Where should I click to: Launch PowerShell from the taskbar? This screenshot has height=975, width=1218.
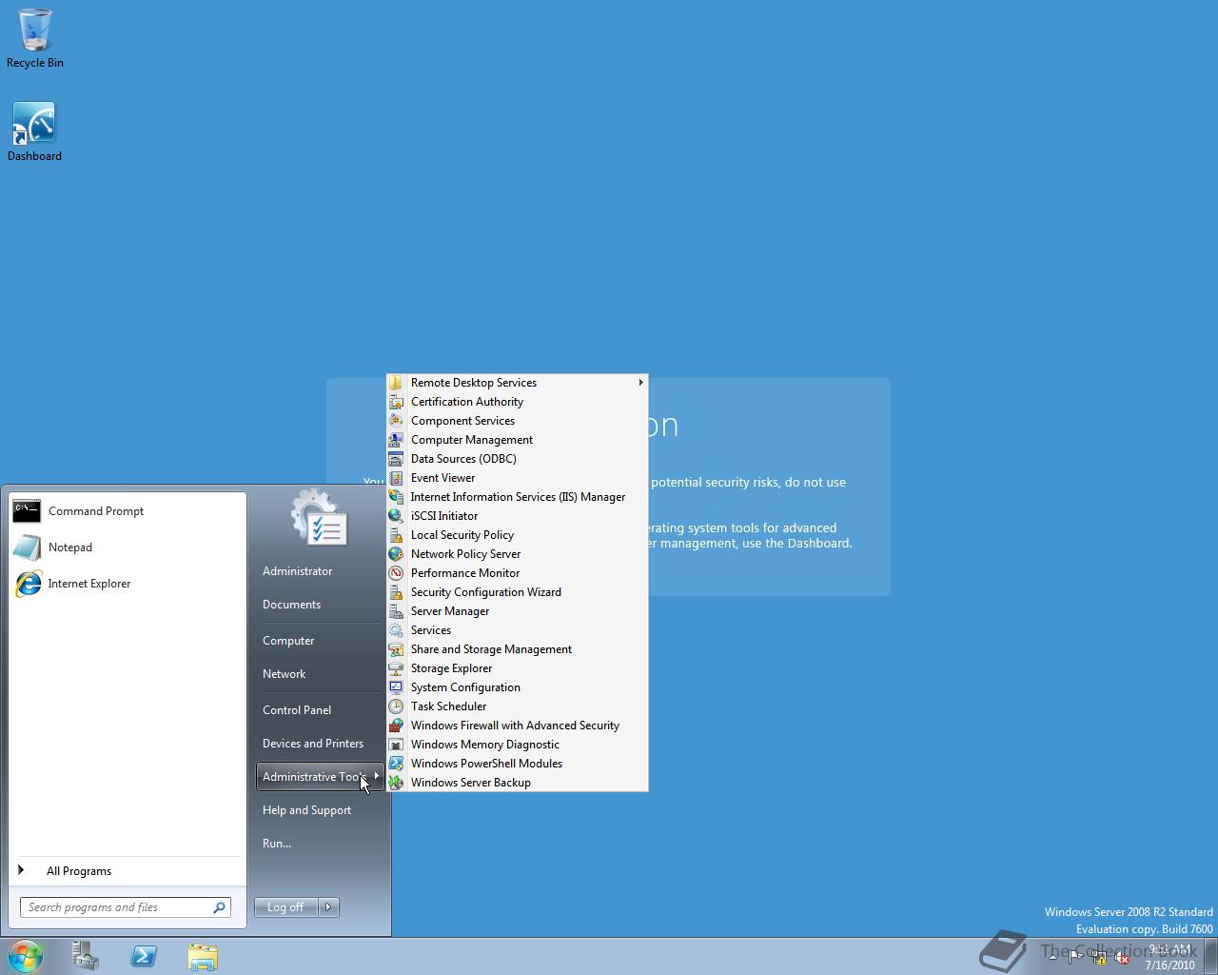[x=144, y=956]
